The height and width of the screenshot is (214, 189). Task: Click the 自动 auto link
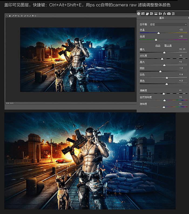click(x=158, y=46)
